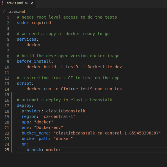Click the services key on line 5

[26, 39]
